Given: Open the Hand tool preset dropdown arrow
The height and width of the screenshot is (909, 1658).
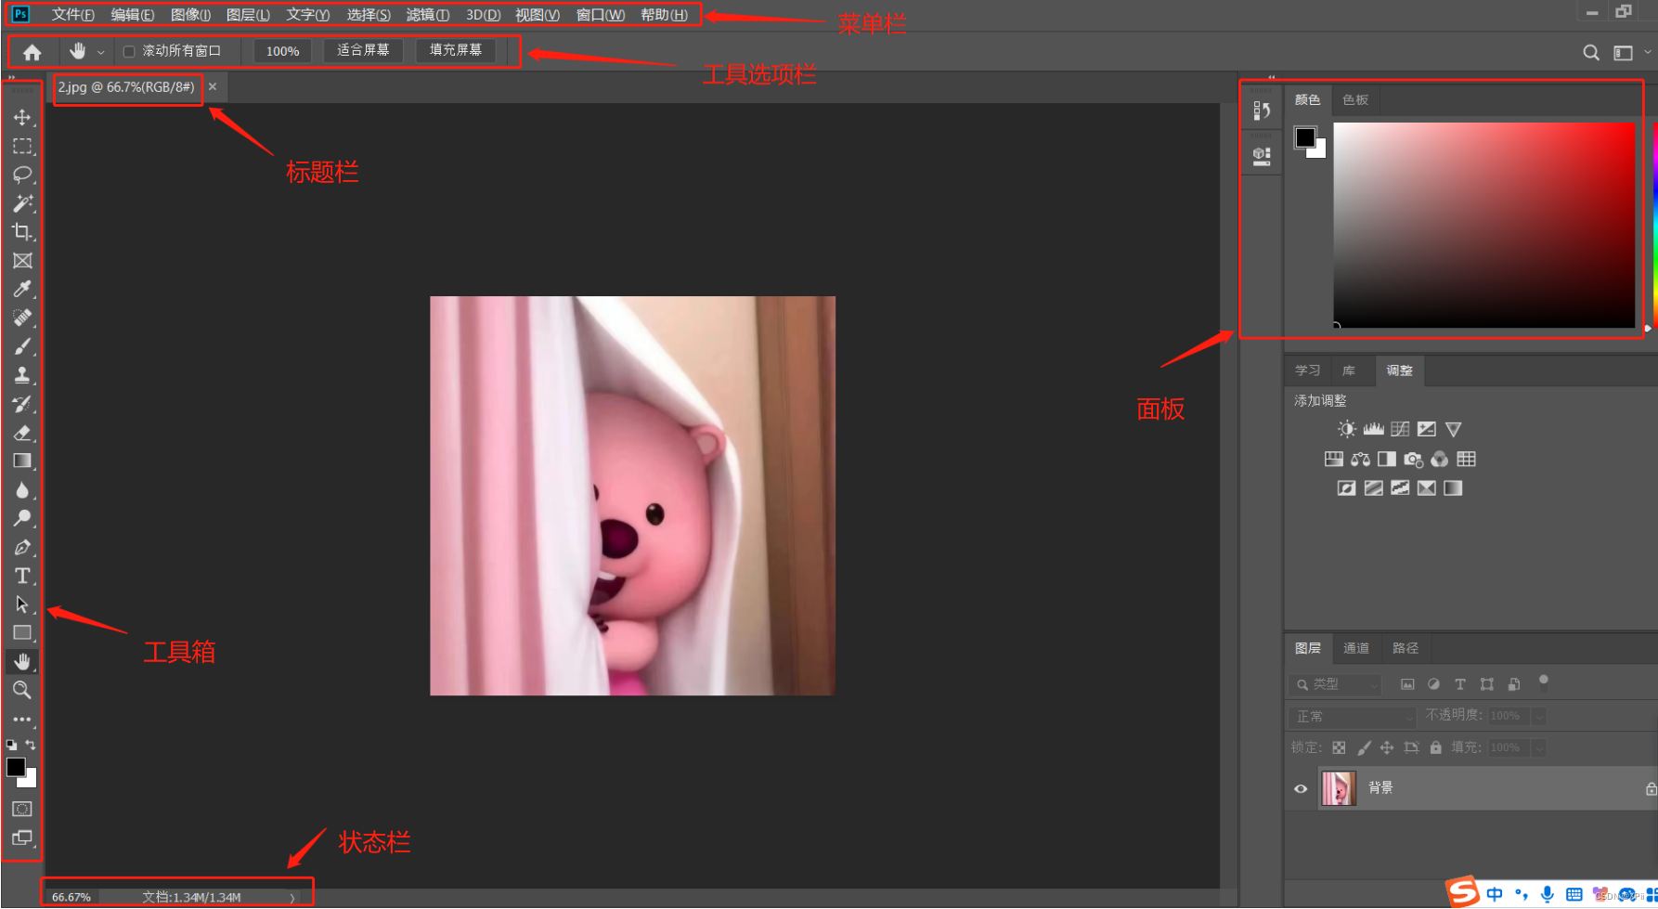Looking at the screenshot, I should [x=100, y=53].
